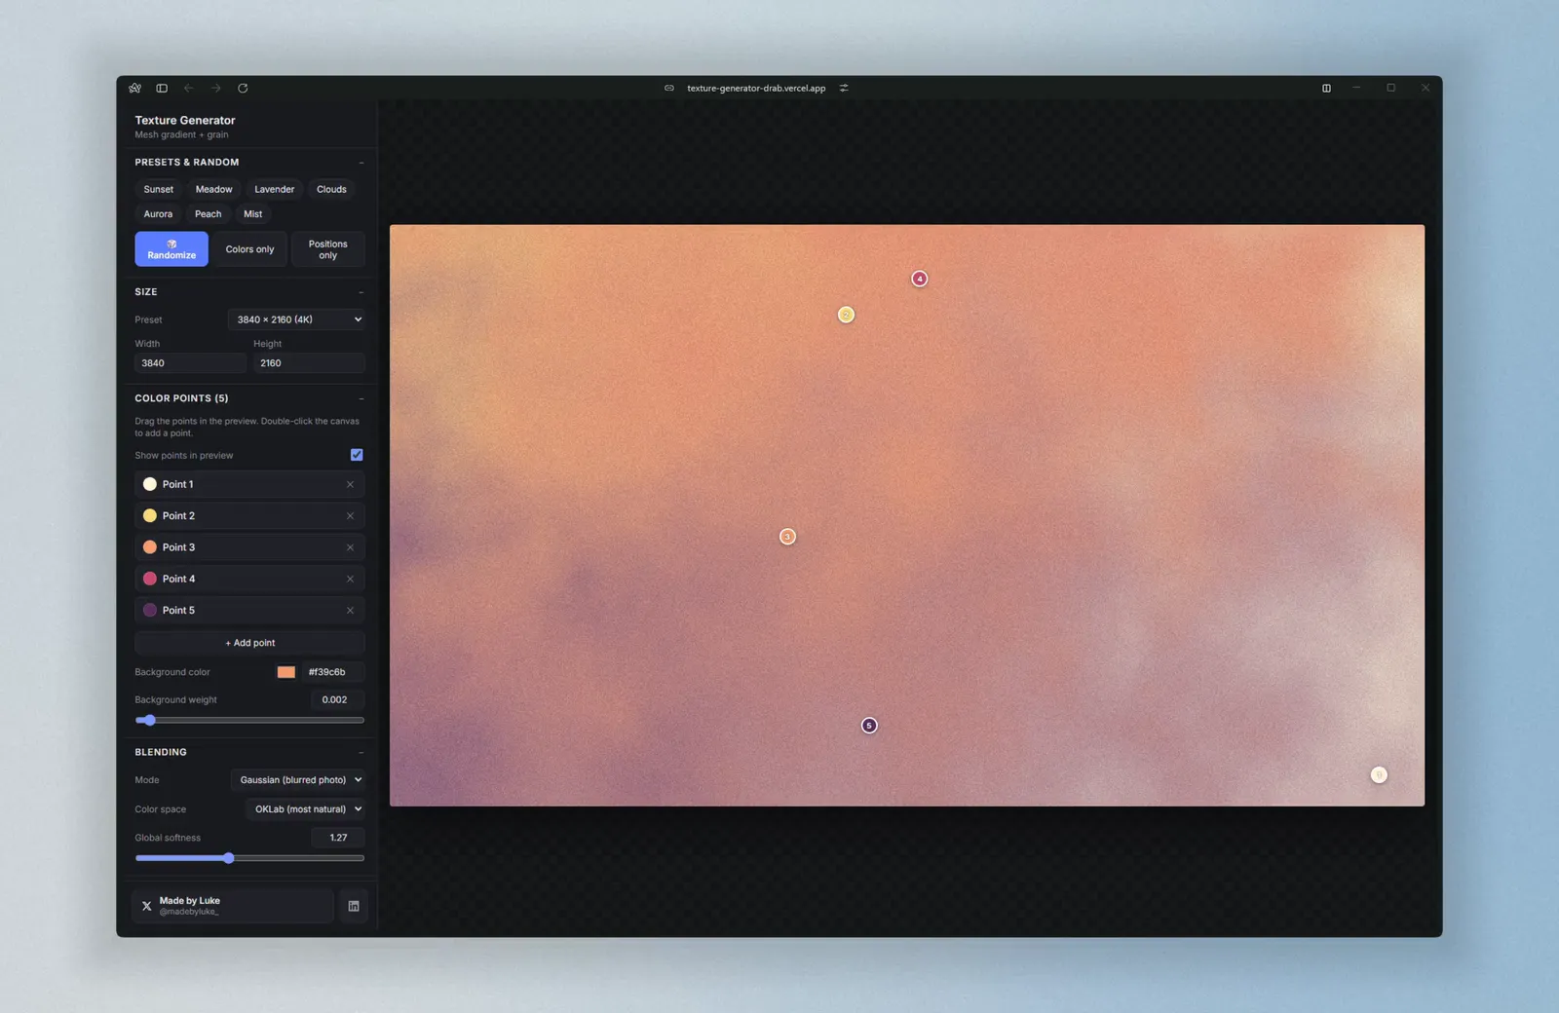The width and height of the screenshot is (1559, 1013).
Task: Click the Background weight slider handle
Action: [x=149, y=720]
